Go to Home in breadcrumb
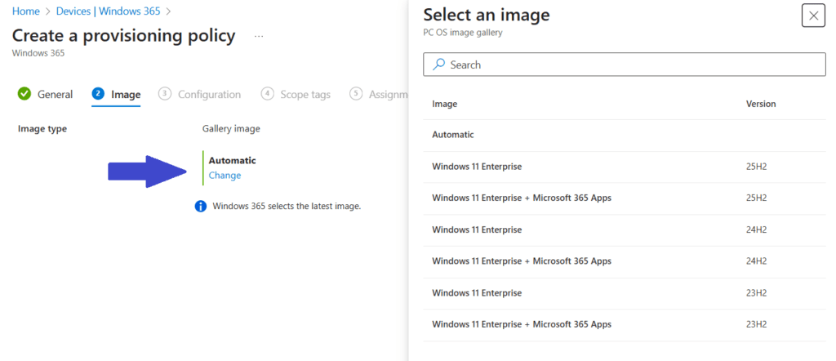 25,11
